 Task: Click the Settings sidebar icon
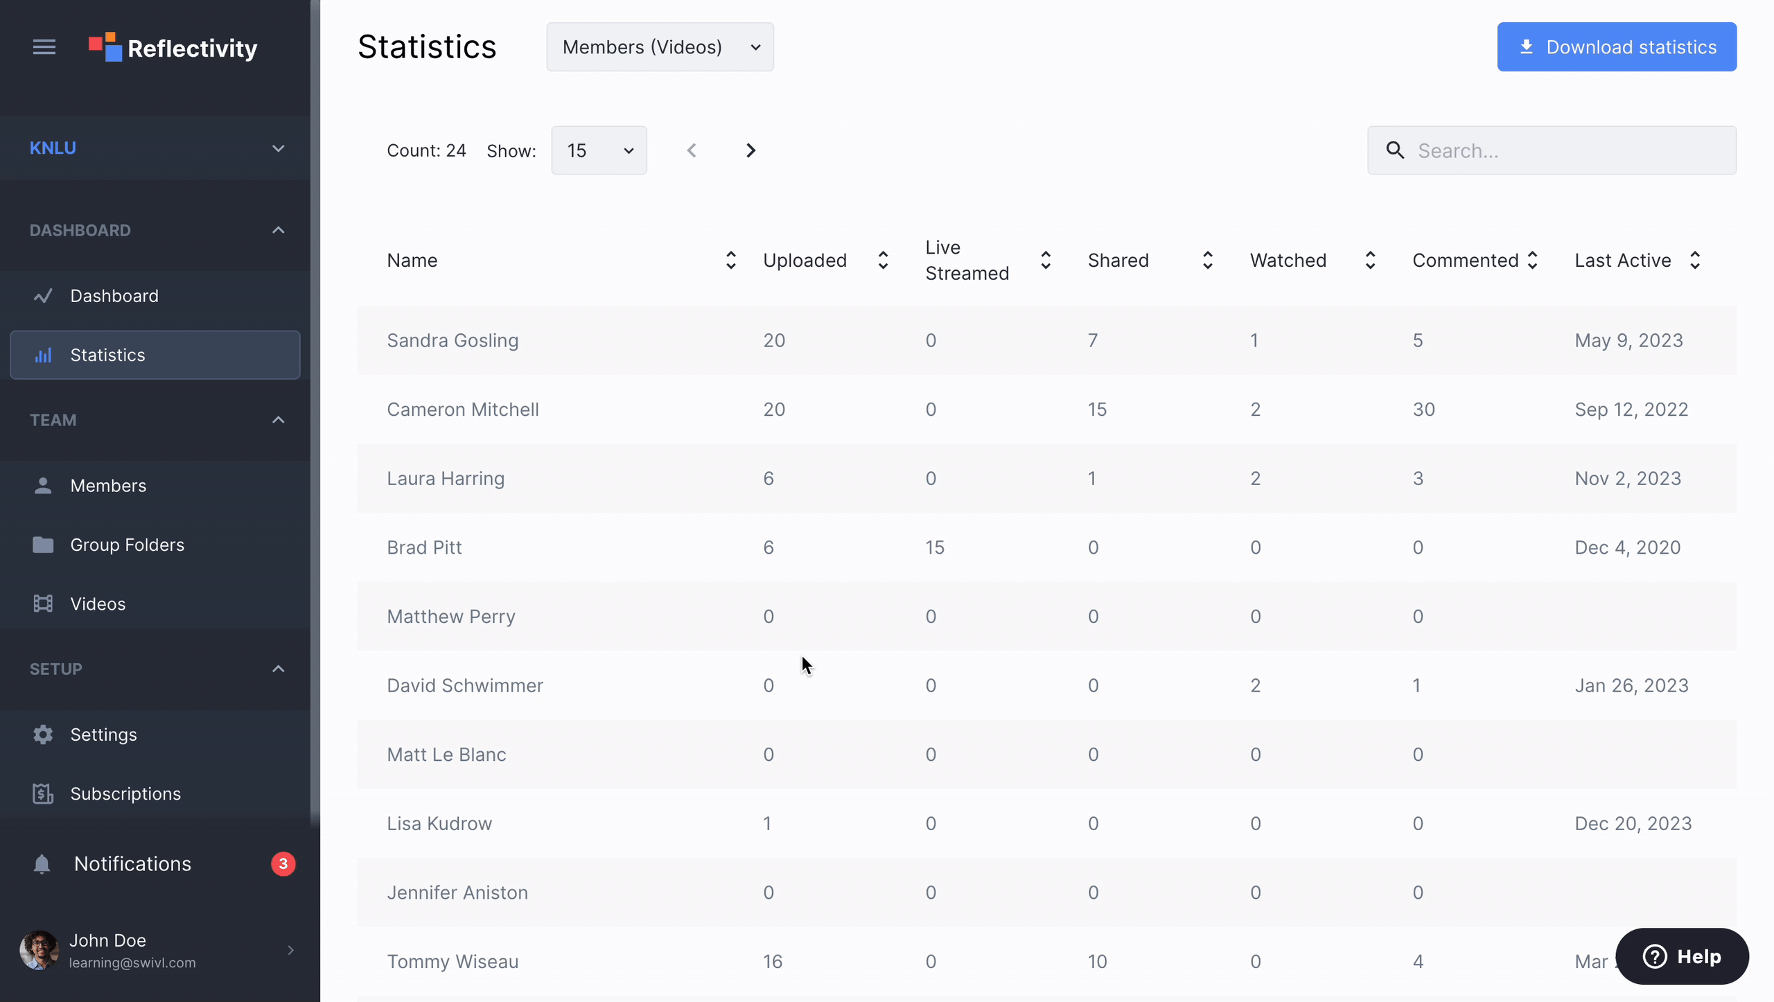click(40, 732)
